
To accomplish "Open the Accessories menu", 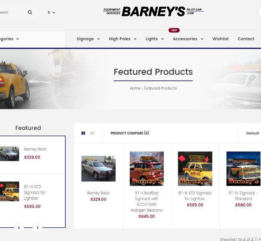I will (188, 39).
